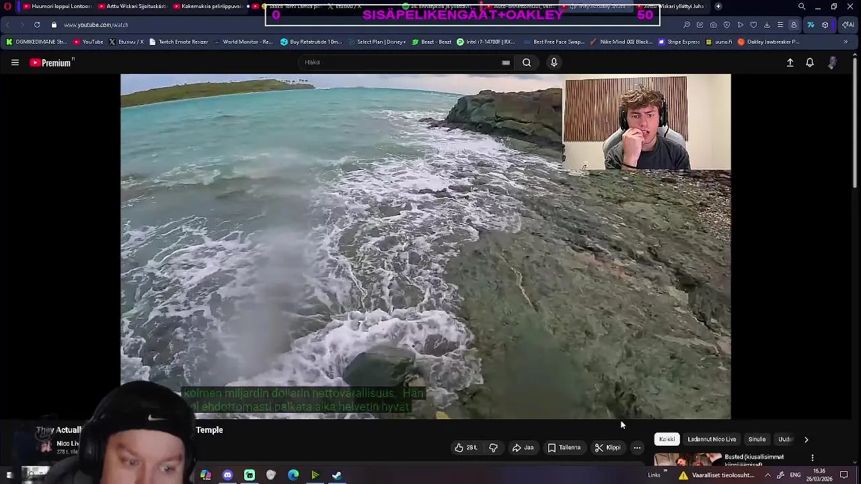861x484 pixels.
Task: Open a new browser tab
Action: pos(718,6)
